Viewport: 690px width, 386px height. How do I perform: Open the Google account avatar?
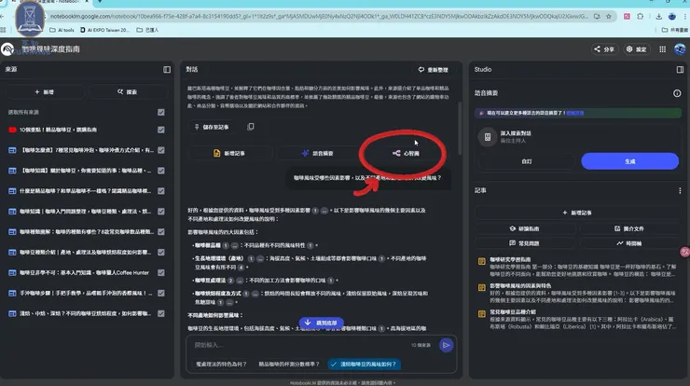point(680,49)
